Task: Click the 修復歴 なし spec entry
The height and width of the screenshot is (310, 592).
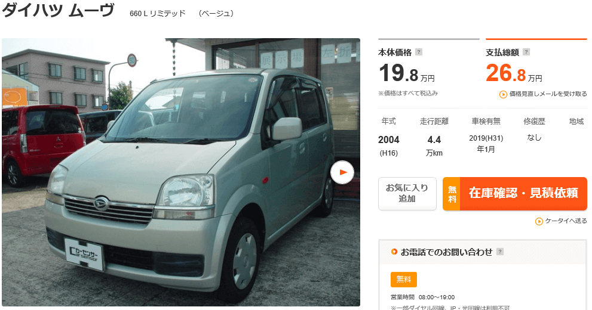Action: [x=534, y=129]
